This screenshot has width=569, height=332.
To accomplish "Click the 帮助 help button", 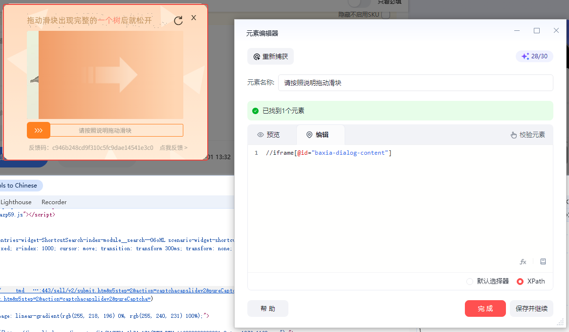I will pyautogui.click(x=268, y=308).
